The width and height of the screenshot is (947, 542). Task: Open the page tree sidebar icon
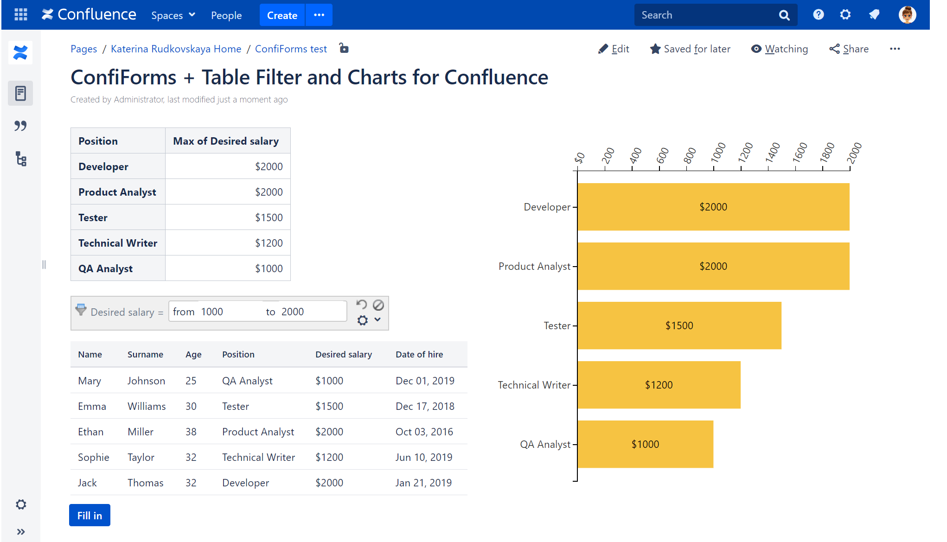pos(20,159)
